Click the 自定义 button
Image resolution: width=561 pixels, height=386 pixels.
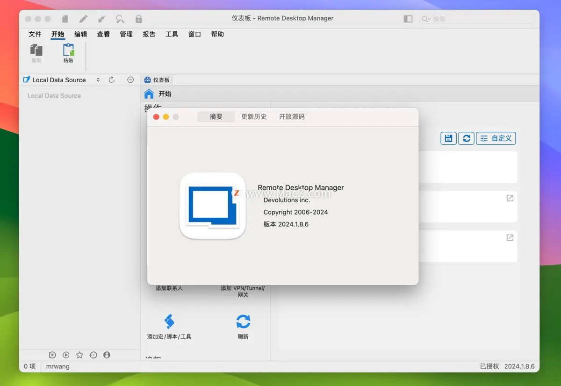click(496, 138)
